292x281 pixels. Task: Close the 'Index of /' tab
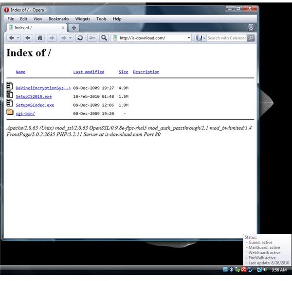(63, 28)
